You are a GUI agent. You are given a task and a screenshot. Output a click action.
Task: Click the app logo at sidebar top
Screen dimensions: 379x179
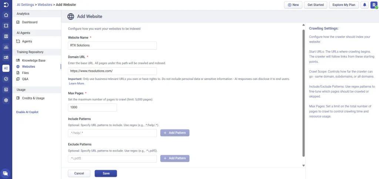6,4
